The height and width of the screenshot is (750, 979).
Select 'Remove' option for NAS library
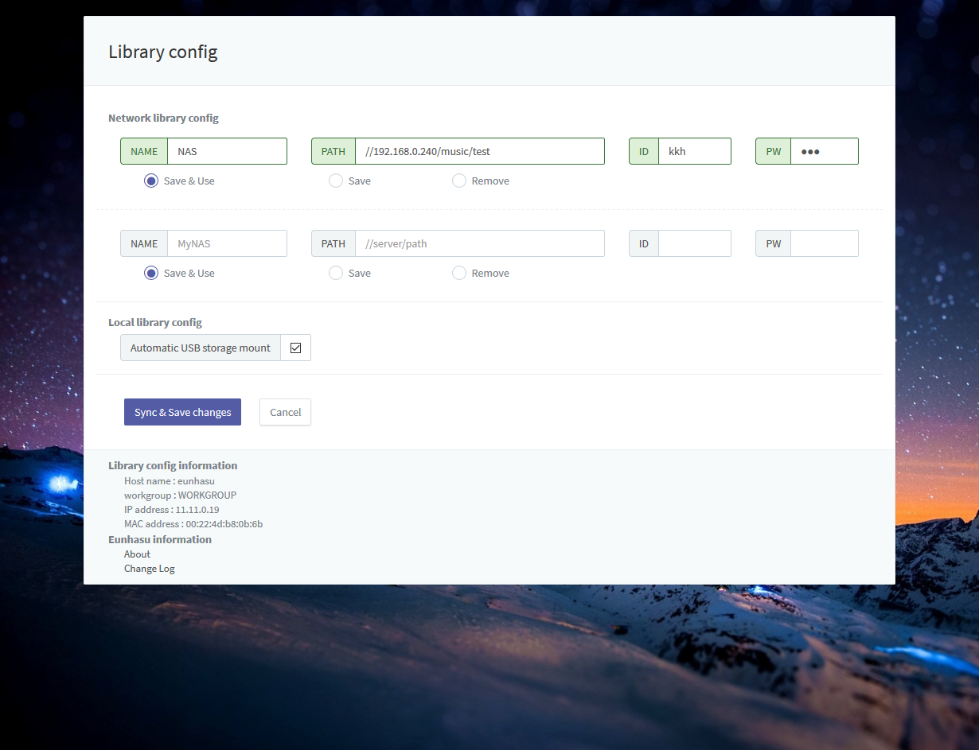pos(459,181)
